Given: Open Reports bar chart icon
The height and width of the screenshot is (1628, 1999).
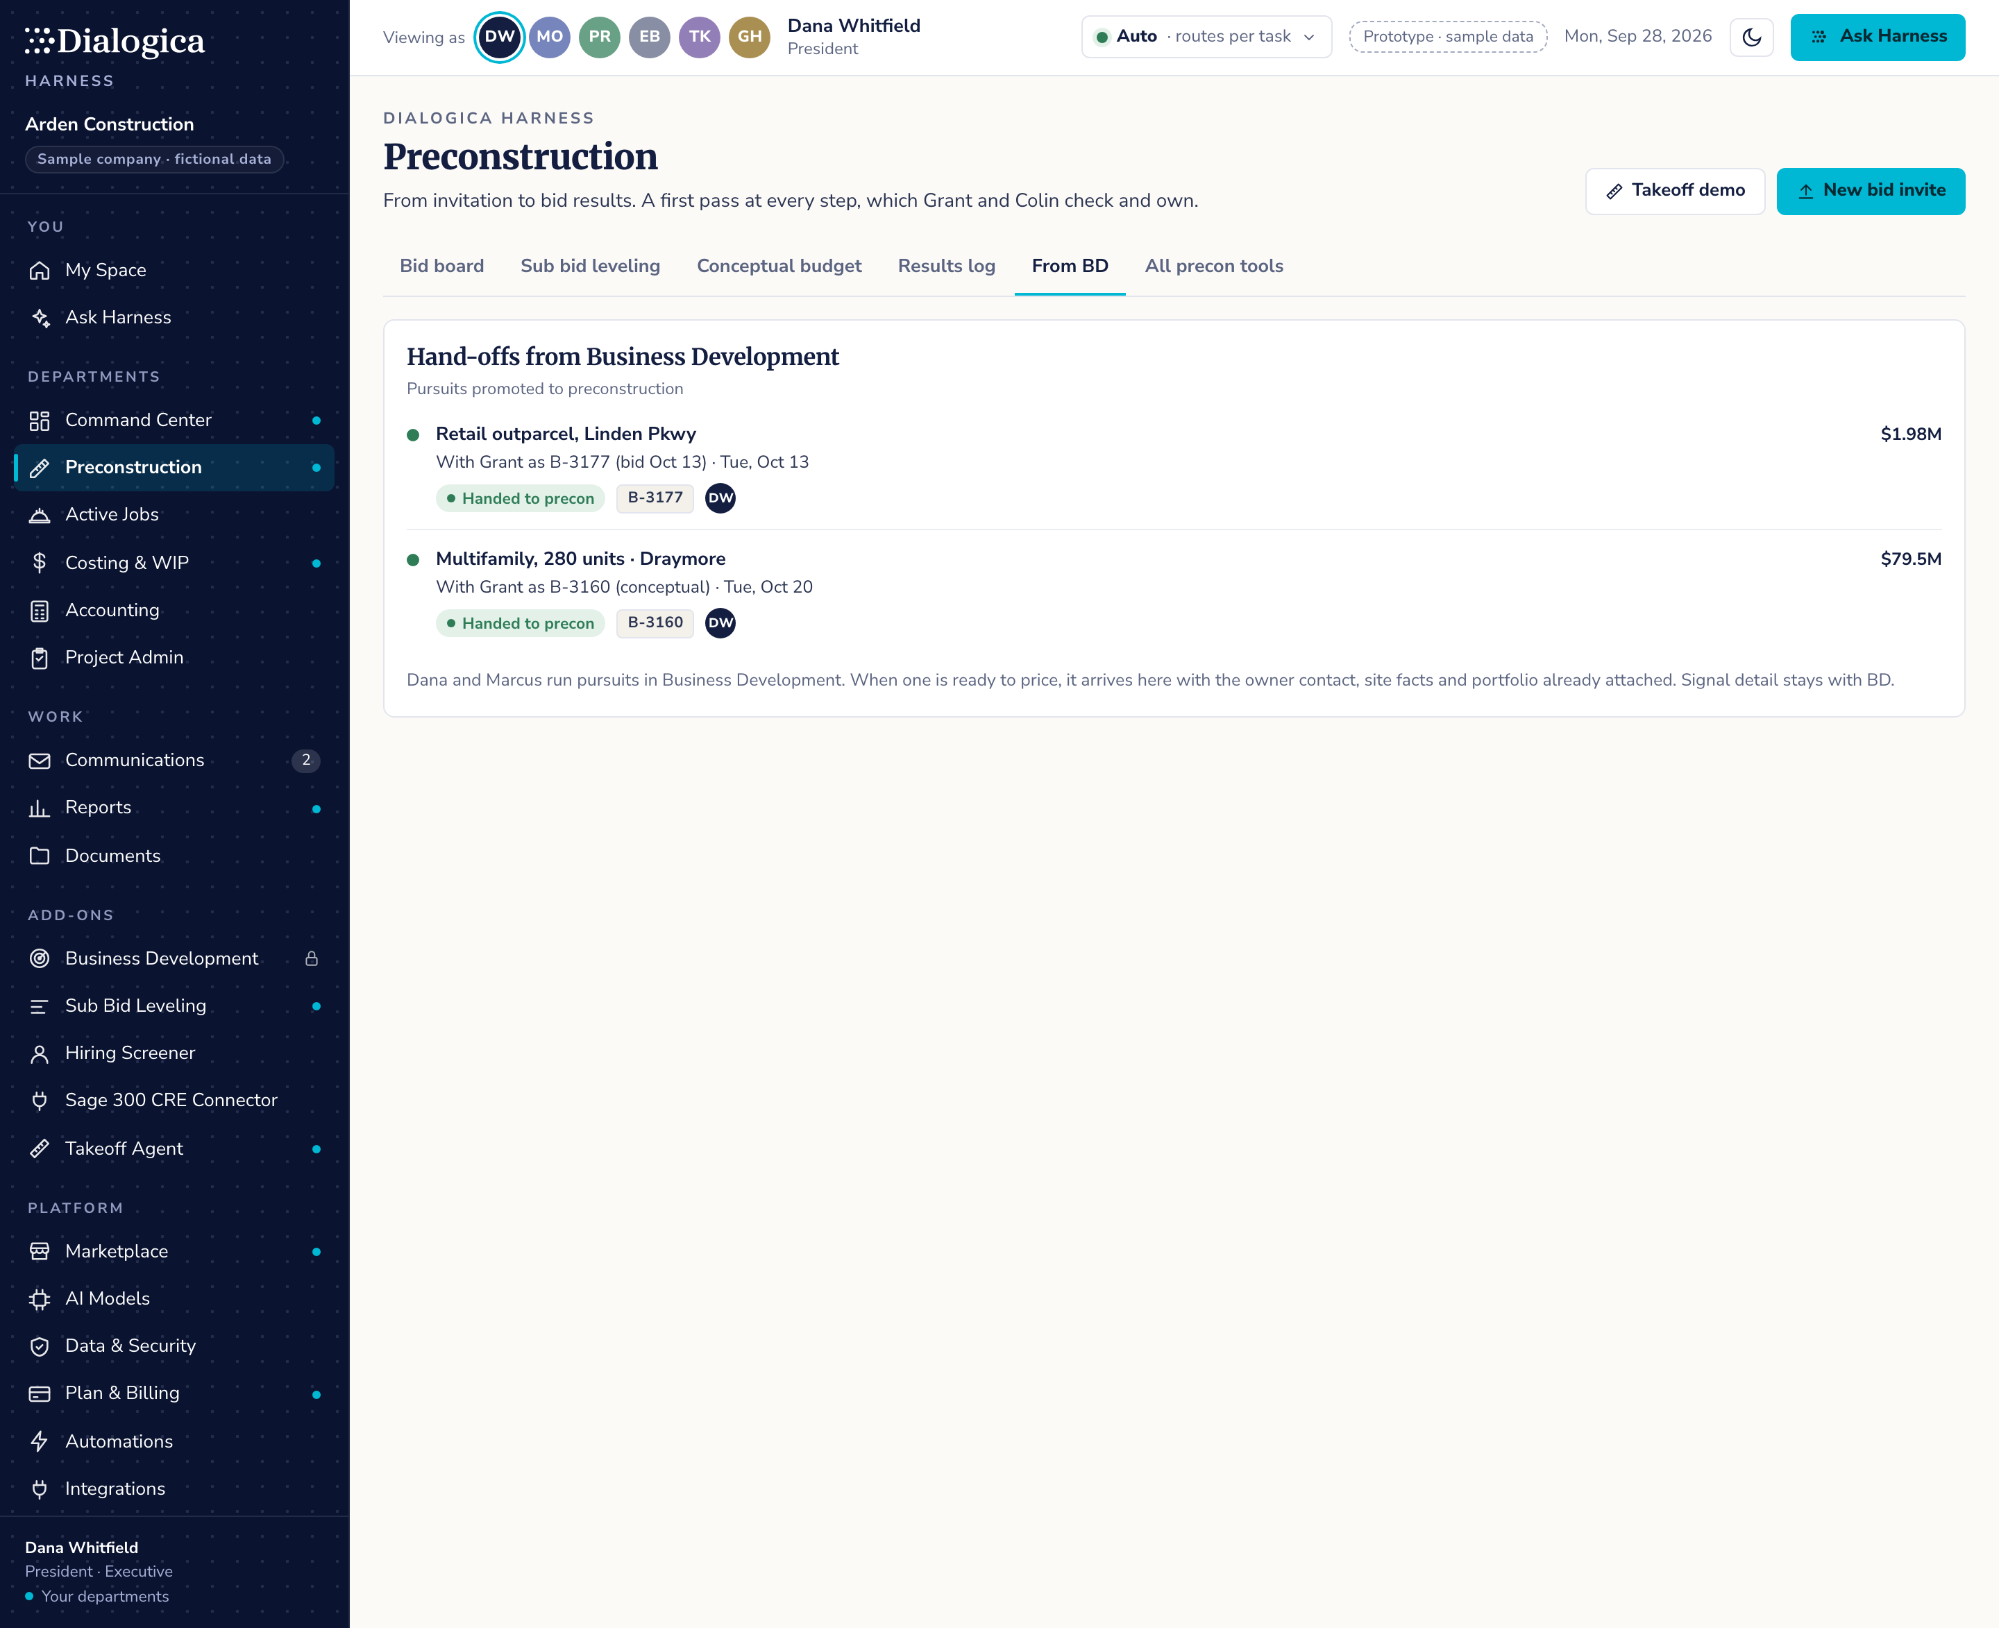Looking at the screenshot, I should (x=40, y=808).
